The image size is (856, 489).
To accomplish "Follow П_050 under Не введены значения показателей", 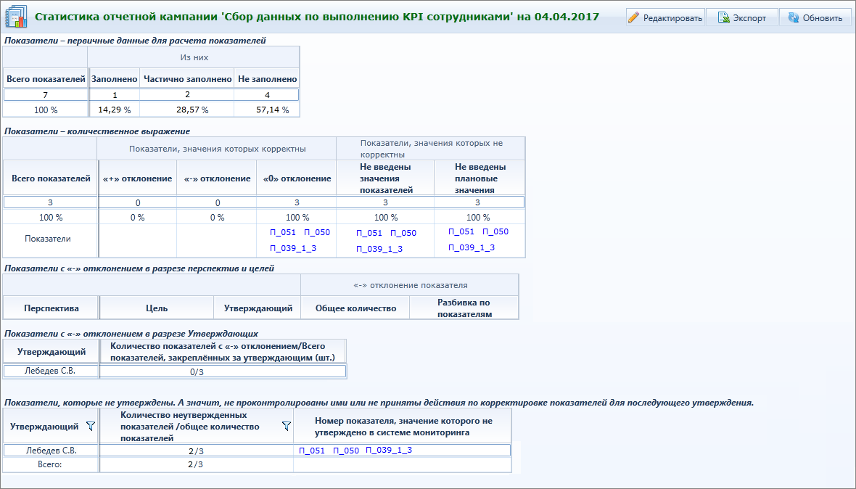I will click(x=403, y=233).
